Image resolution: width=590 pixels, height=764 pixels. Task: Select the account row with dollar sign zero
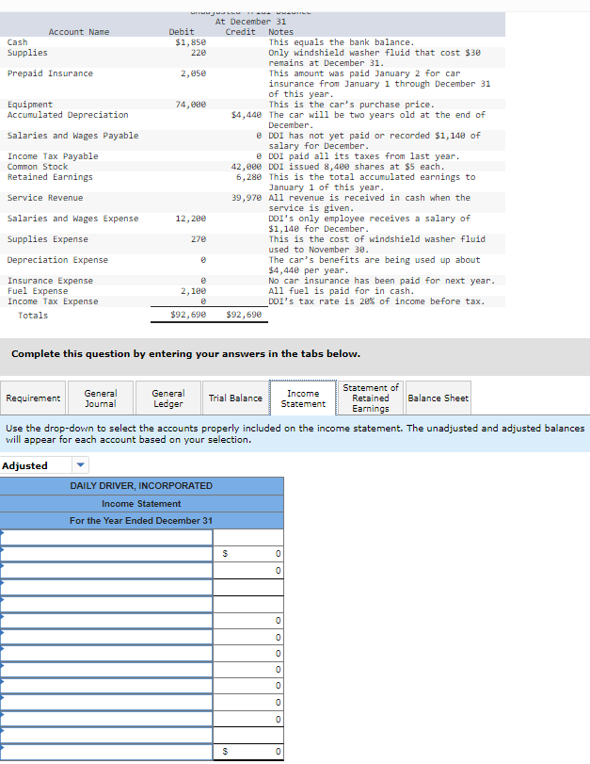(x=106, y=554)
